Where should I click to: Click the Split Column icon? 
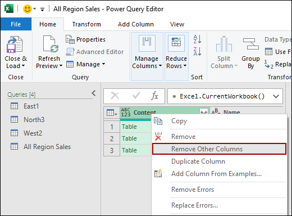click(224, 44)
